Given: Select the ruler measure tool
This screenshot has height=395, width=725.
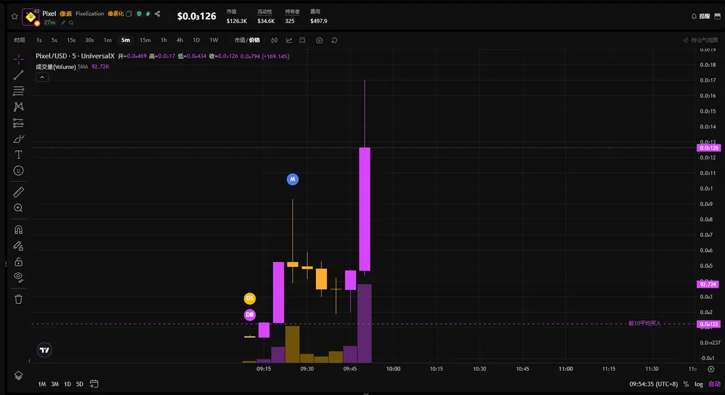Looking at the screenshot, I should click(19, 192).
